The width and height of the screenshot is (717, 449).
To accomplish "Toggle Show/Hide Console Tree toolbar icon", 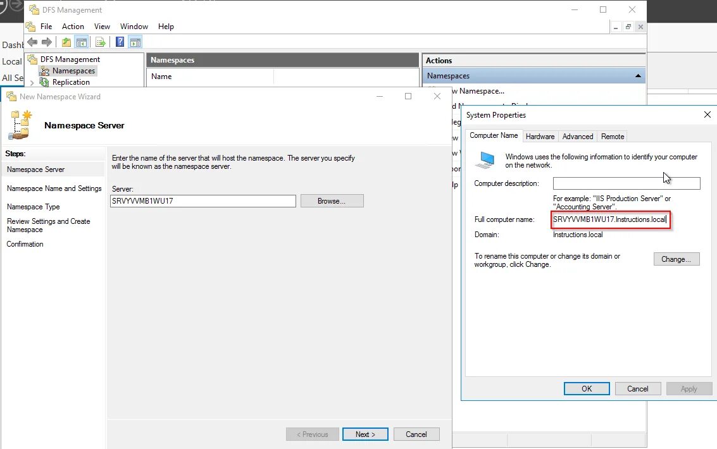I will click(x=82, y=42).
